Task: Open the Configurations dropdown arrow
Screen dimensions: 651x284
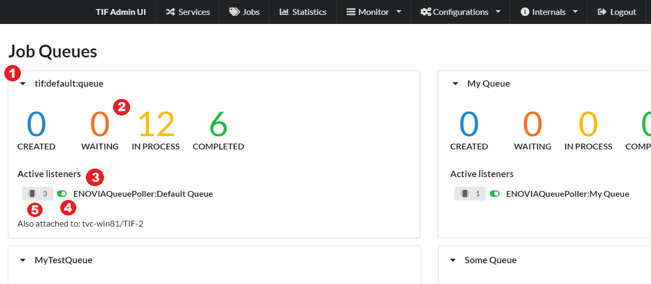Action: tap(498, 12)
